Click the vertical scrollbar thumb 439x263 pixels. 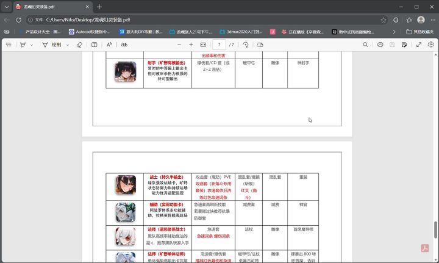(435, 229)
